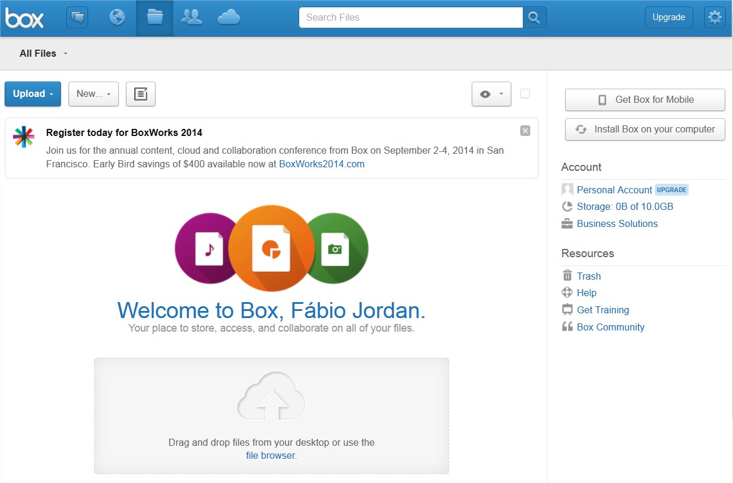Click the orange presentation file icon

(x=271, y=248)
